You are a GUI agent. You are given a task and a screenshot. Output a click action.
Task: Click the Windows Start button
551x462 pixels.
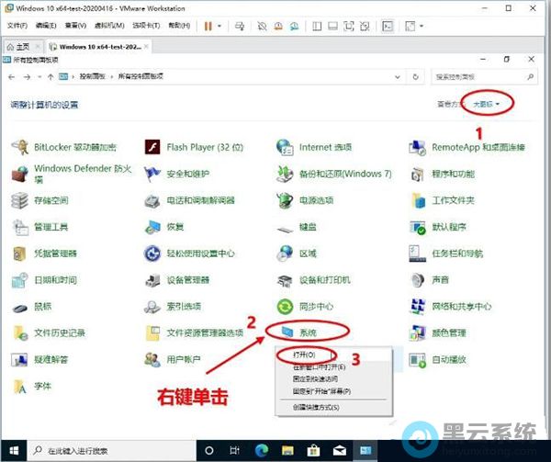click(x=12, y=451)
